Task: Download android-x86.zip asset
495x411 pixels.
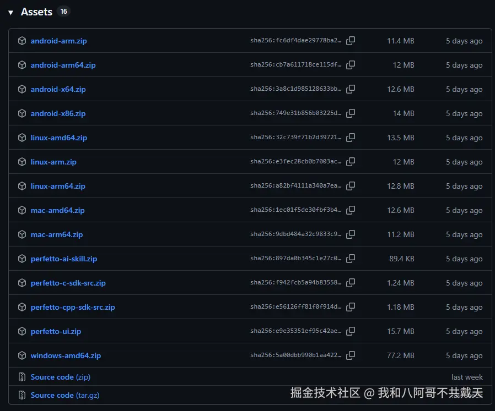Action: [x=58, y=113]
